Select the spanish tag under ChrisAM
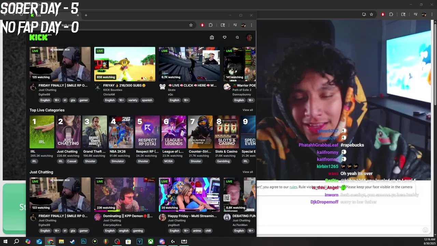This screenshot has height=246, width=437. click(147, 100)
